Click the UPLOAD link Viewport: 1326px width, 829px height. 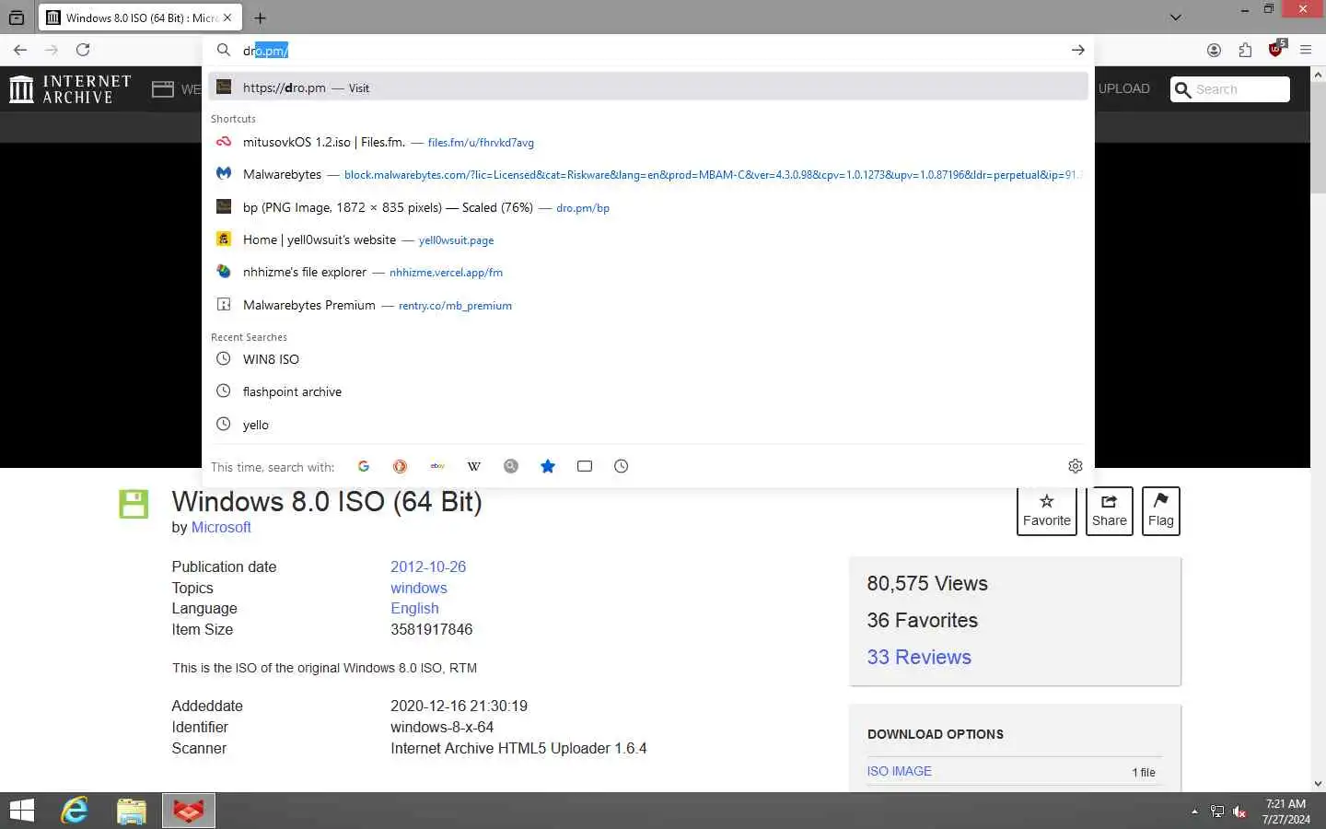[1124, 88]
